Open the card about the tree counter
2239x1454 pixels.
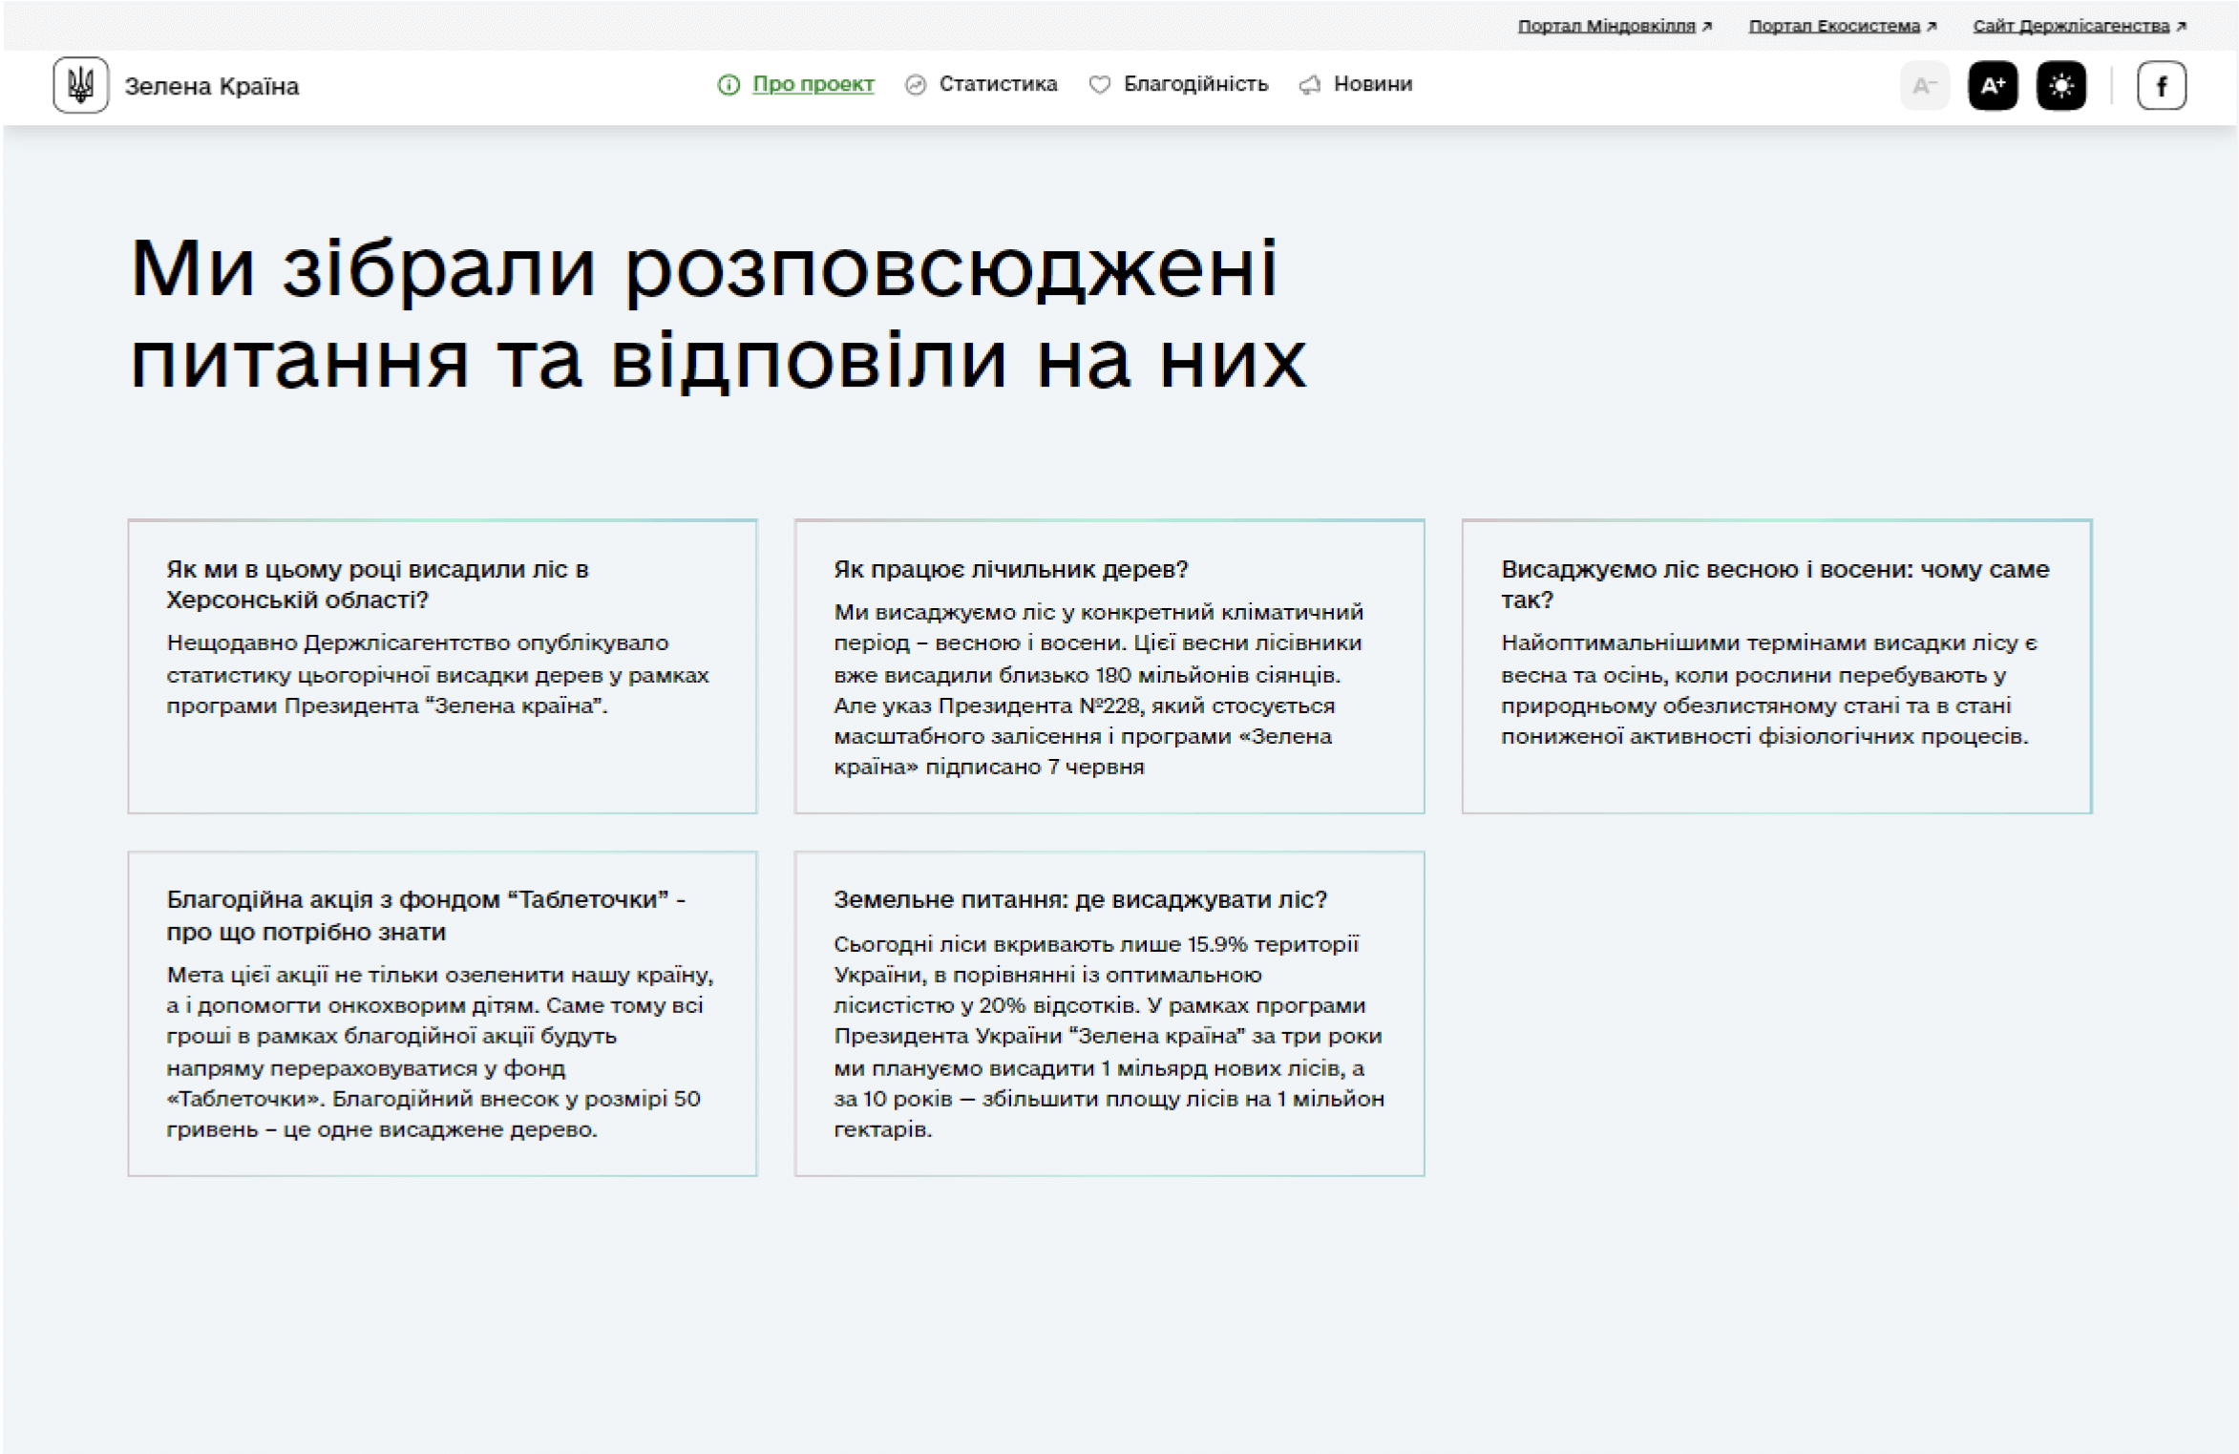(1109, 665)
